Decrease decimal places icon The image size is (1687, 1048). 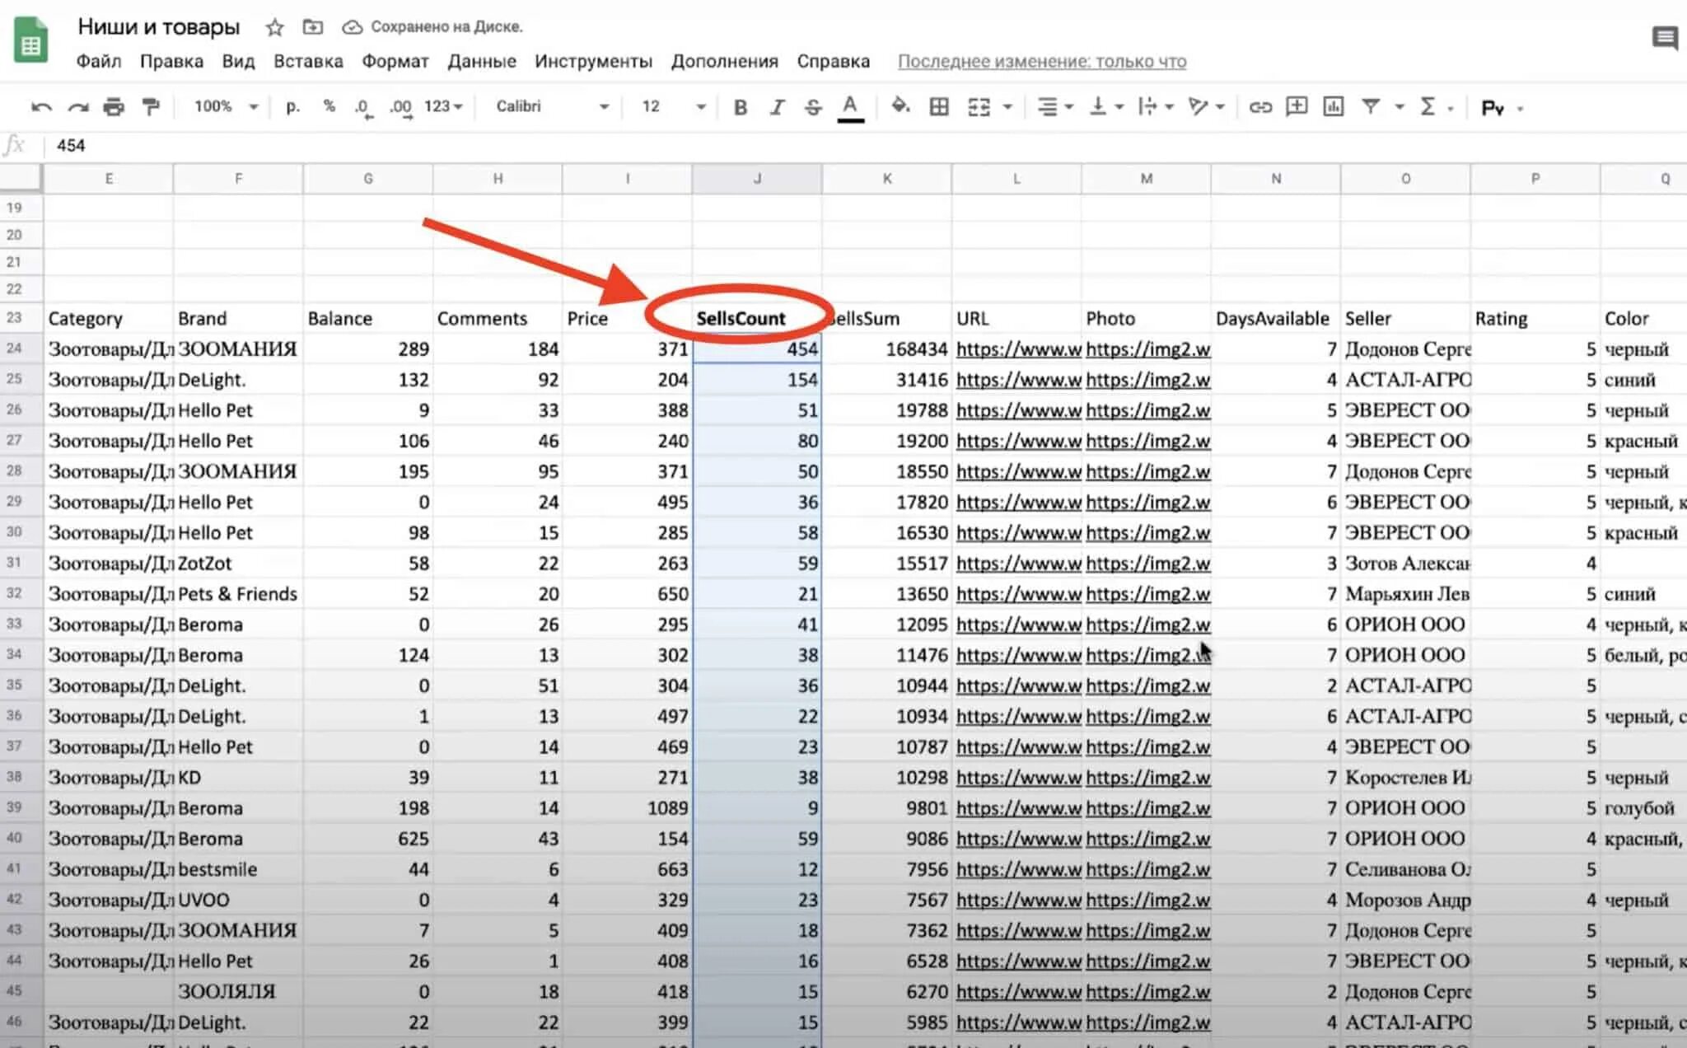pyautogui.click(x=363, y=107)
